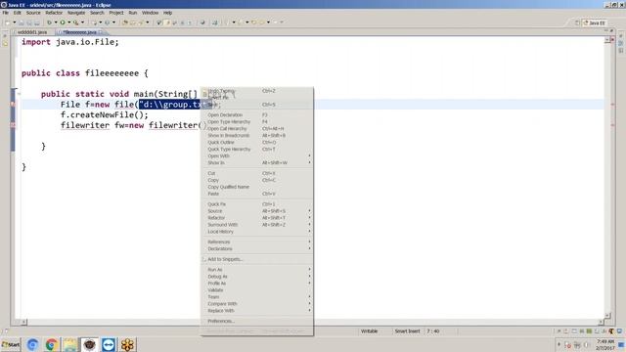626x352 pixels.
Task: Click the Print toolbar icon
Action: [x=37, y=22]
